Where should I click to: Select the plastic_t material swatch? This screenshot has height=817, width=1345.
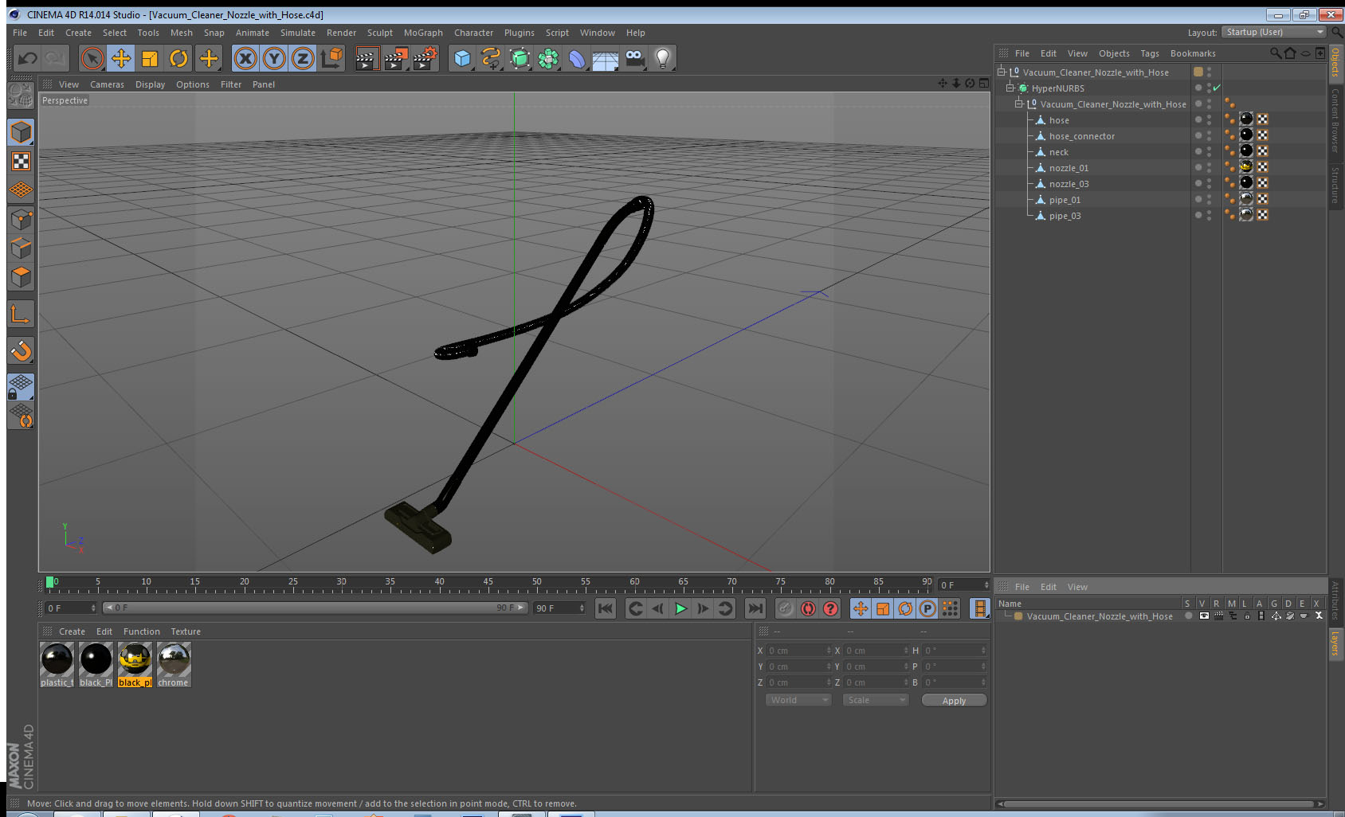(x=57, y=664)
